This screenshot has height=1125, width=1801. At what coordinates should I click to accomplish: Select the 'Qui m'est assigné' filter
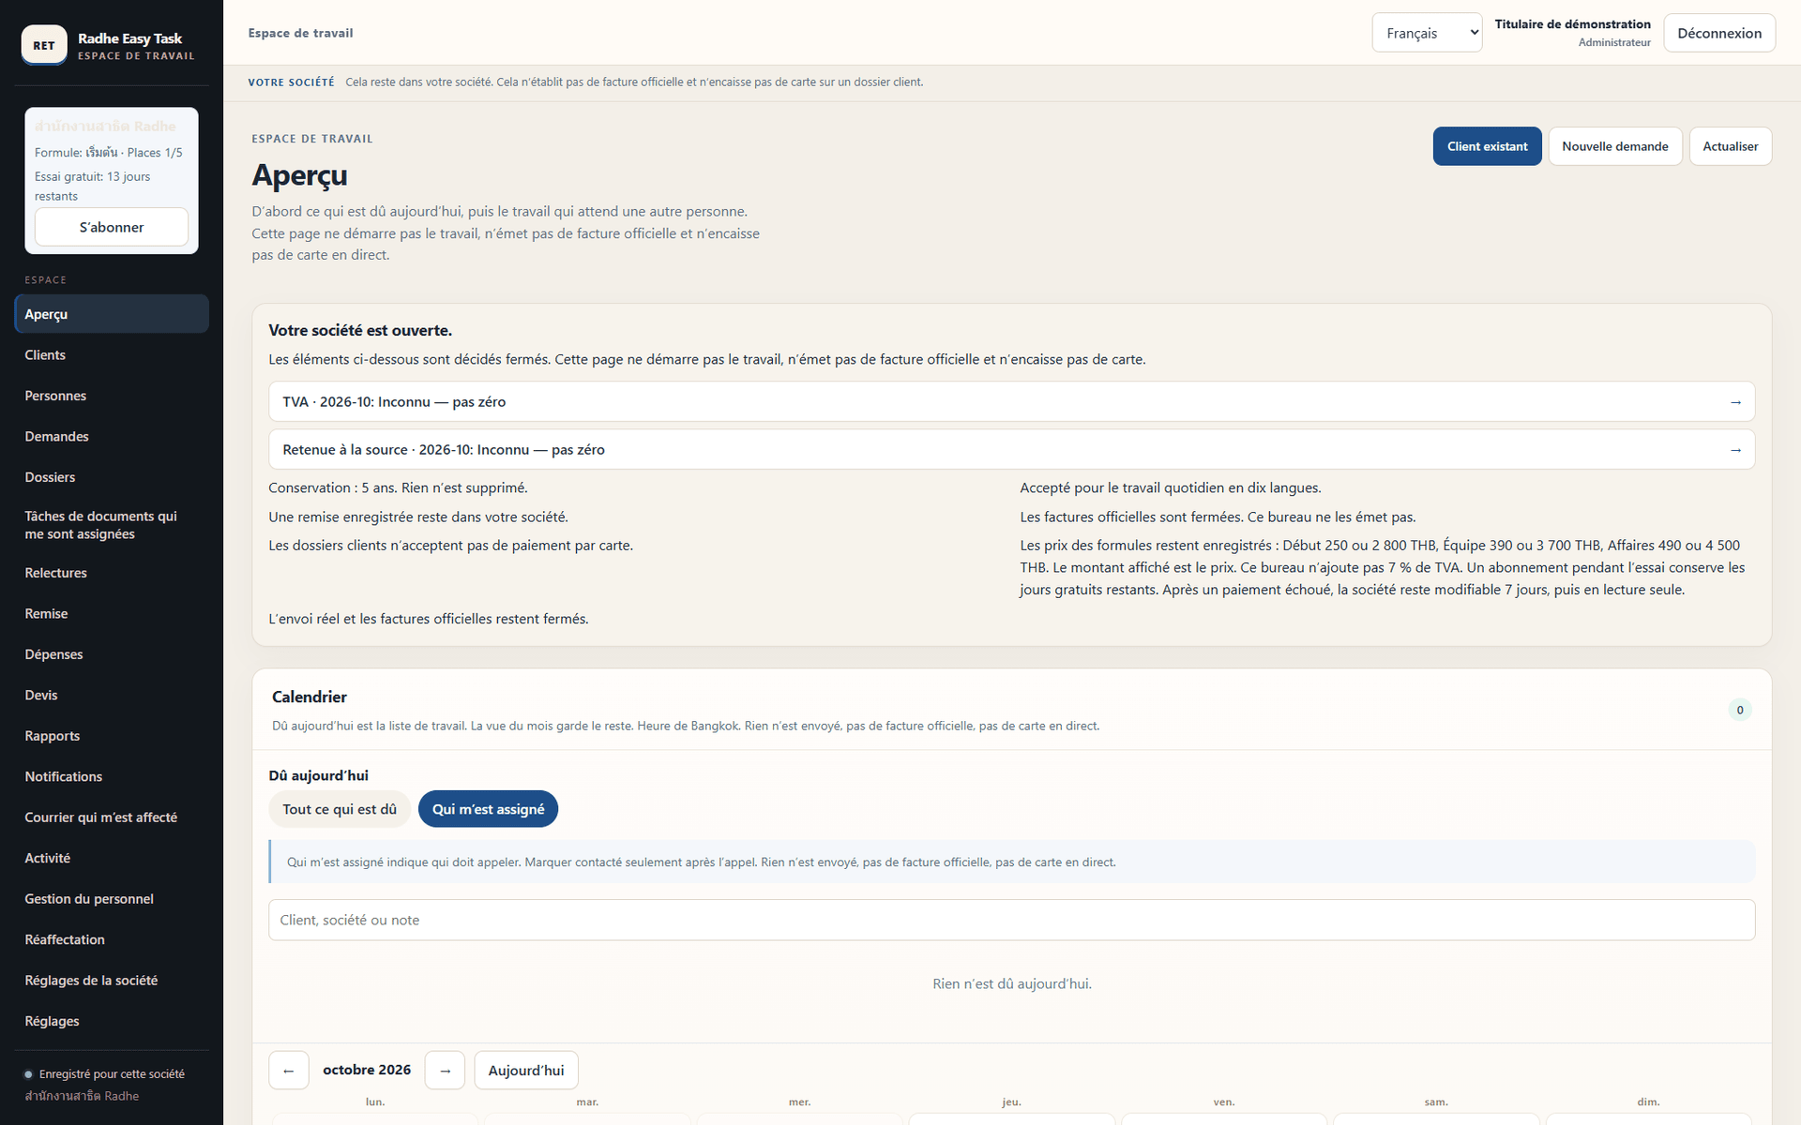488,809
